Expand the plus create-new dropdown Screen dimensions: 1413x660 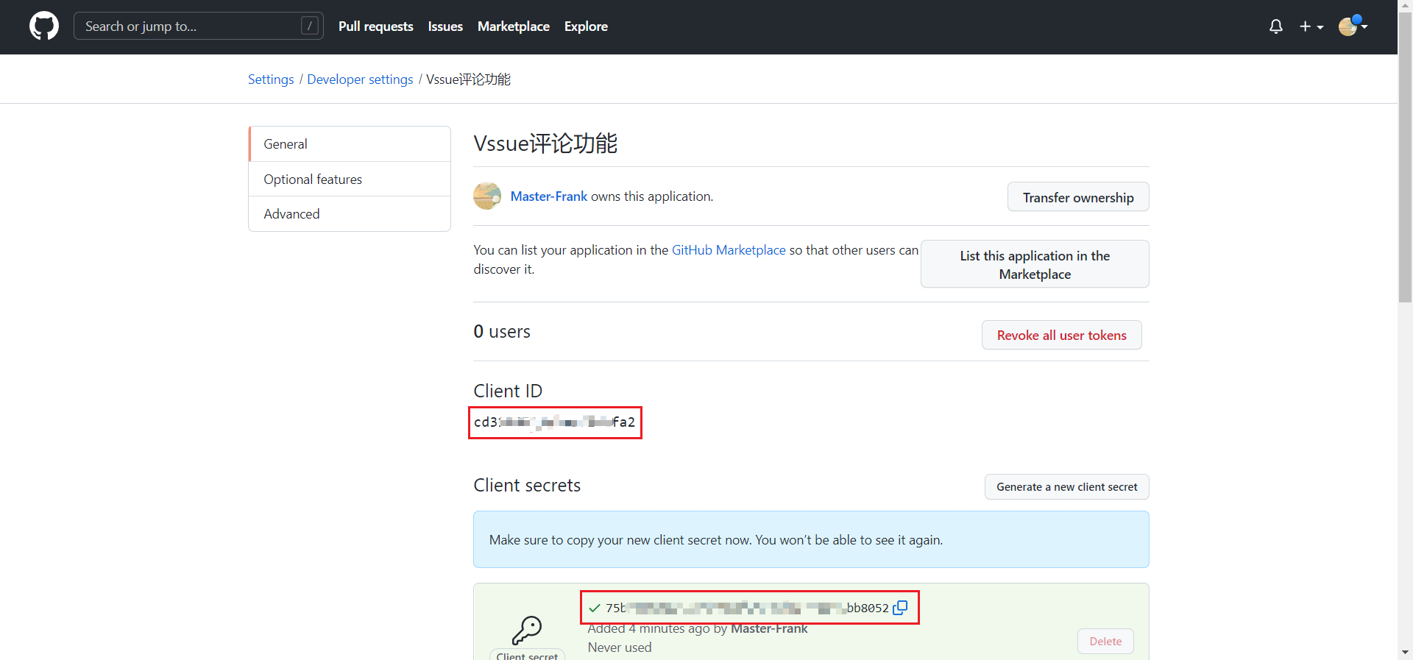1311,26
